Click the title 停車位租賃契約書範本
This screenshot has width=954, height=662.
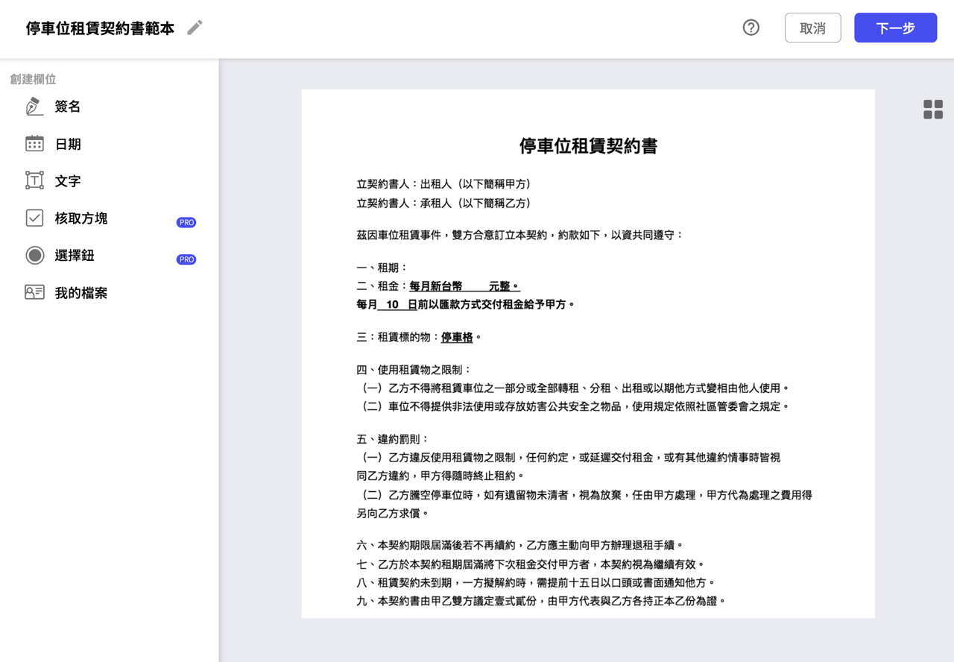pyautogui.click(x=100, y=28)
